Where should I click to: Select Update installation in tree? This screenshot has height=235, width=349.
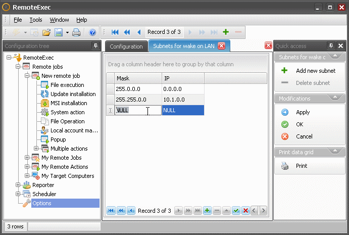[73, 94]
